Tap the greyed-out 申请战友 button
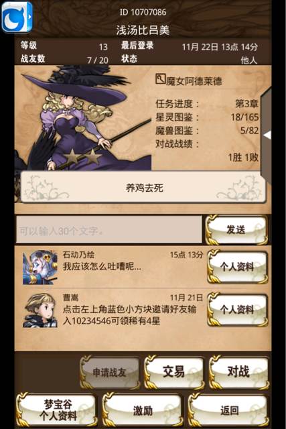 point(110,372)
